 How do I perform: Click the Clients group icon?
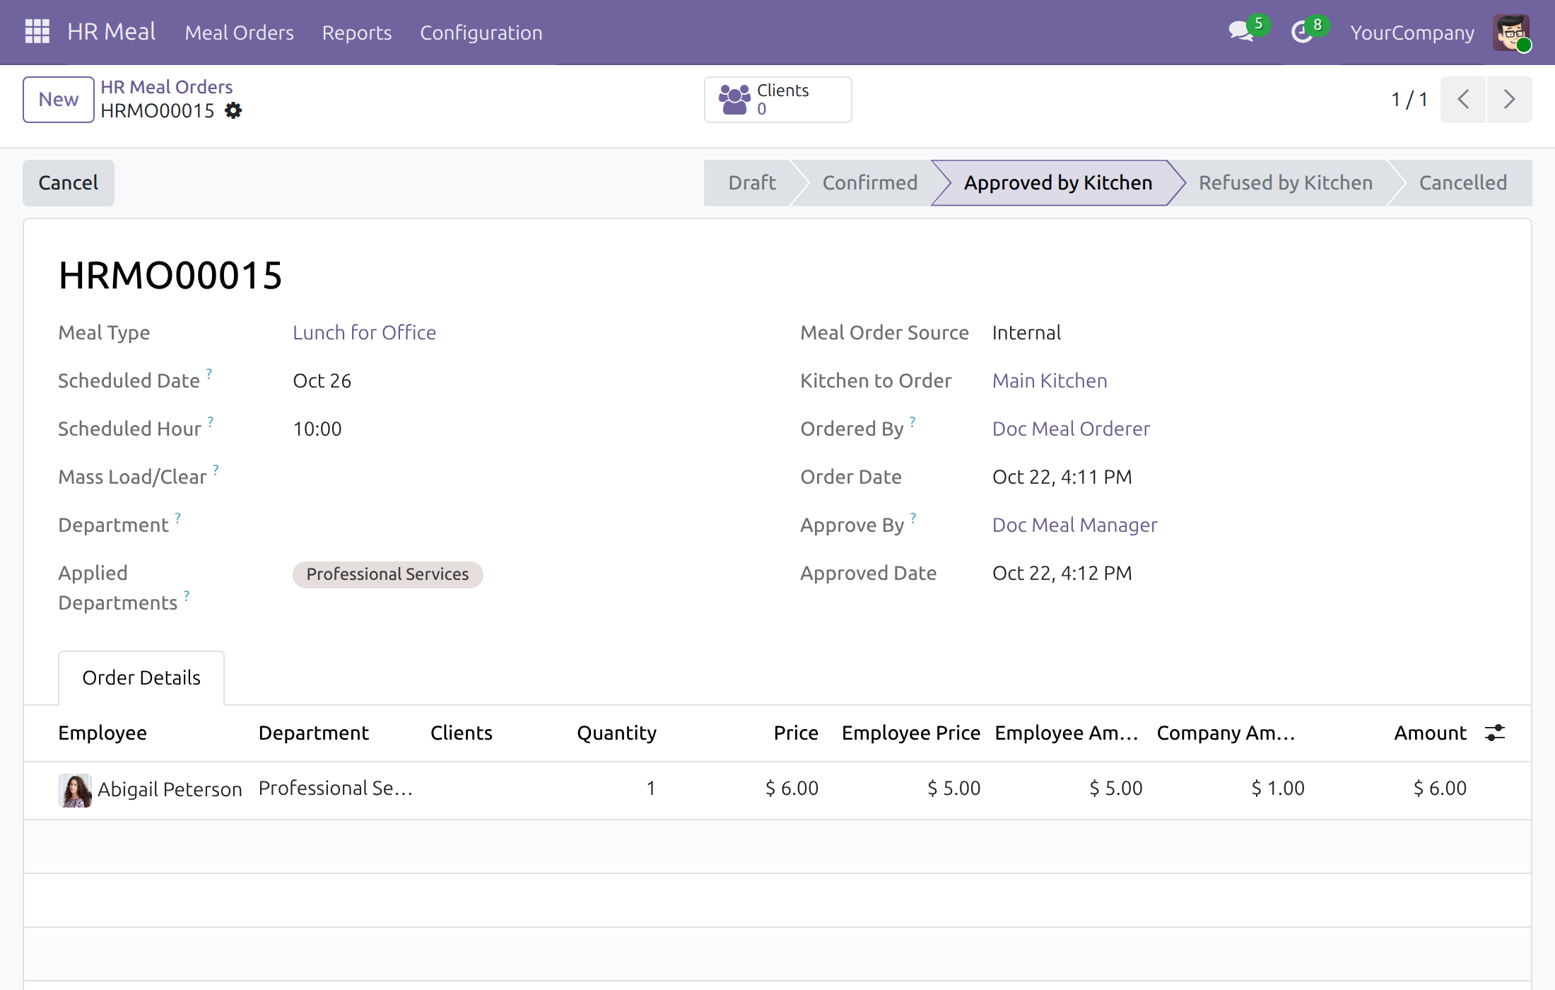click(x=734, y=100)
